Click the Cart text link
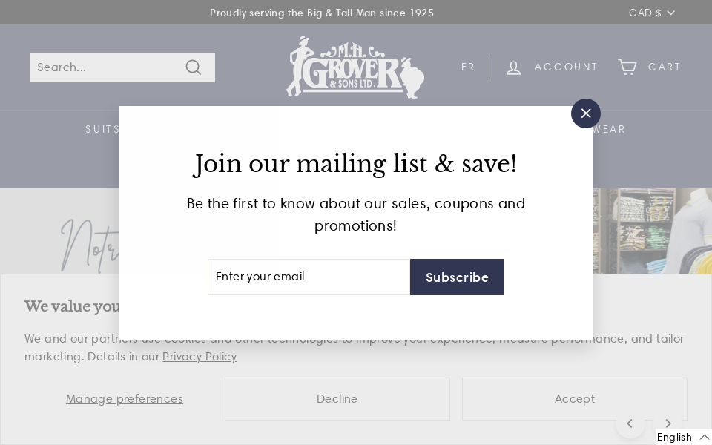 [x=664, y=67]
